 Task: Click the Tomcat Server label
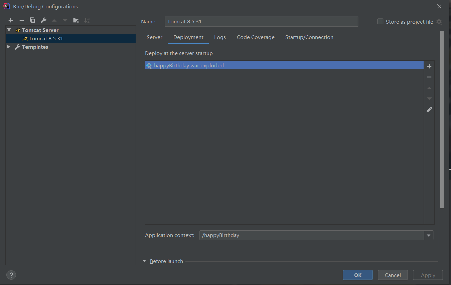[40, 30]
